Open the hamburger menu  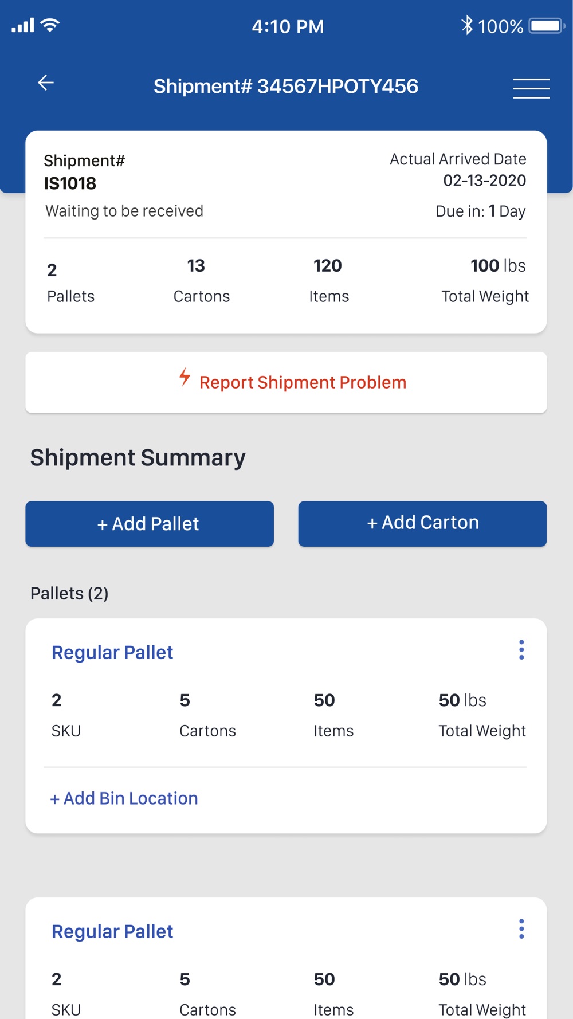pyautogui.click(x=531, y=88)
